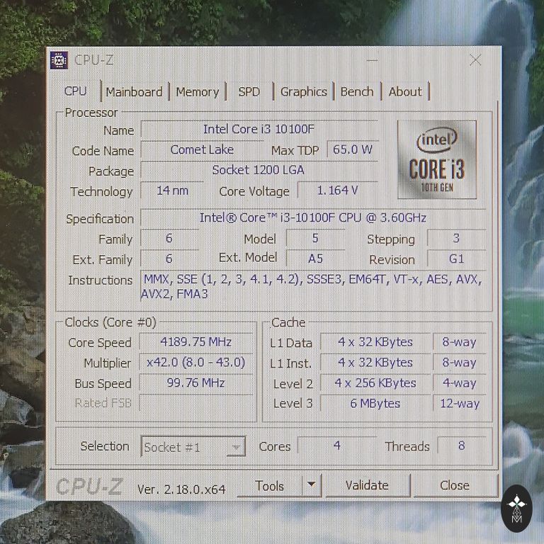Viewport: 544px width, 544px height.
Task: Click the Tools button
Action: (269, 486)
